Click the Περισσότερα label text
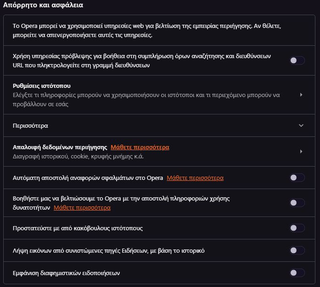Image resolution: width=320 pixels, height=287 pixels. [30, 126]
